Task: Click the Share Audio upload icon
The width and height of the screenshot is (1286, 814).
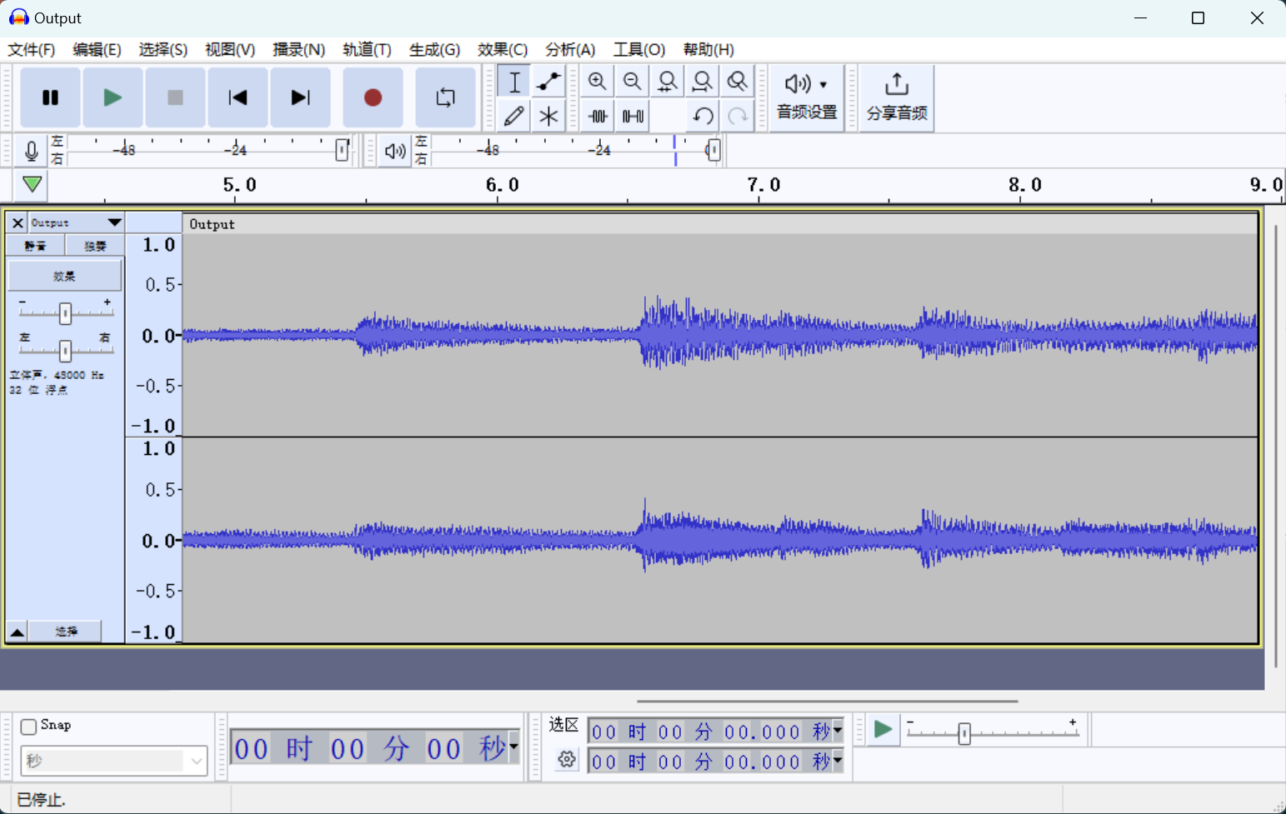Action: tap(896, 97)
